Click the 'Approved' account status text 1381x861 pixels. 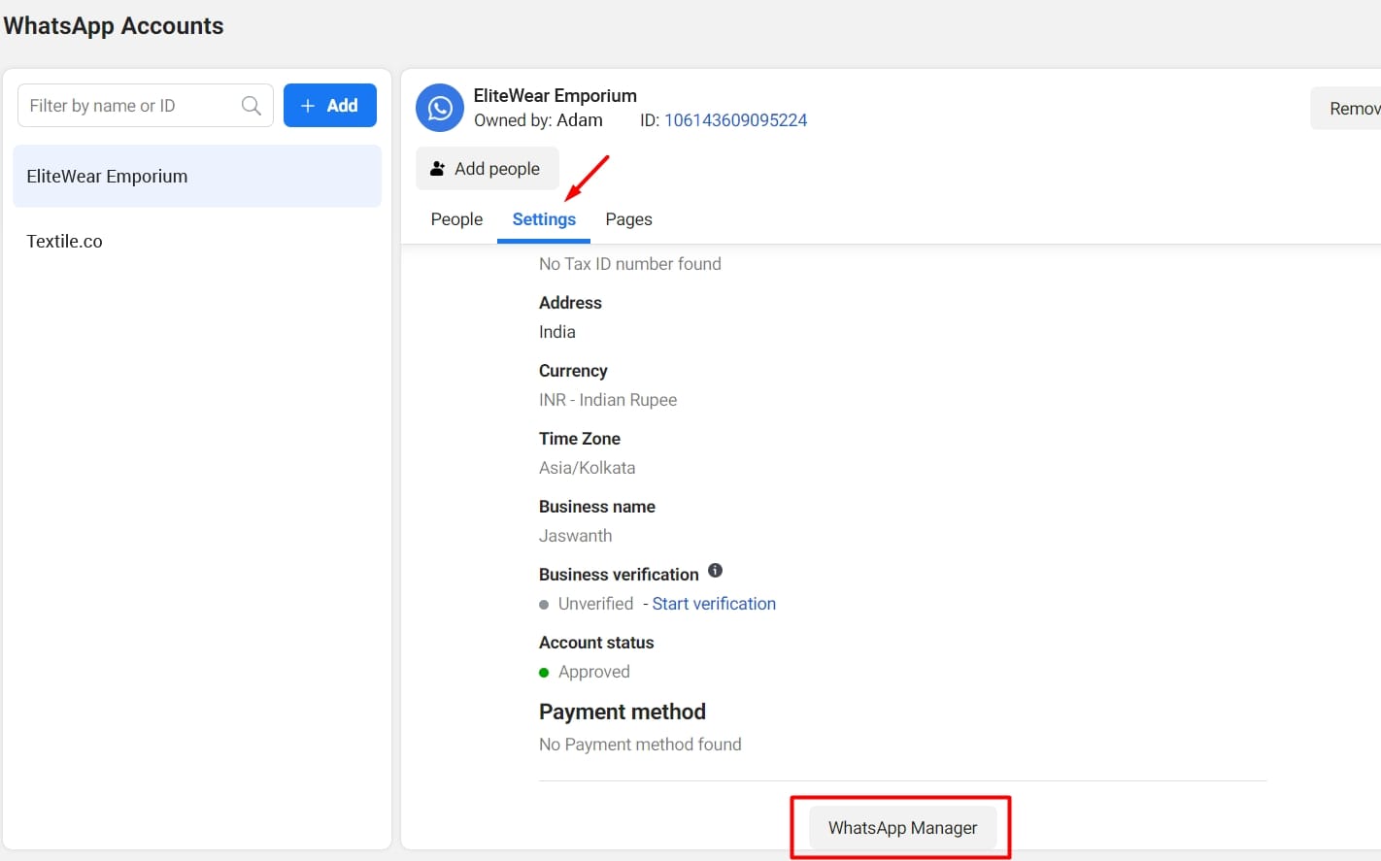coord(594,672)
